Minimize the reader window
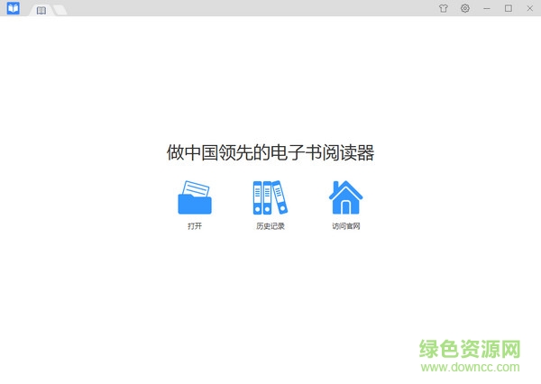 [x=488, y=8]
